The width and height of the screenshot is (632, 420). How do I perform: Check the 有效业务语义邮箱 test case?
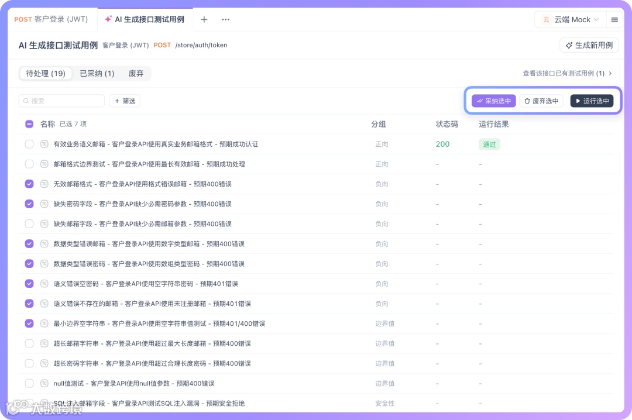[x=29, y=144]
